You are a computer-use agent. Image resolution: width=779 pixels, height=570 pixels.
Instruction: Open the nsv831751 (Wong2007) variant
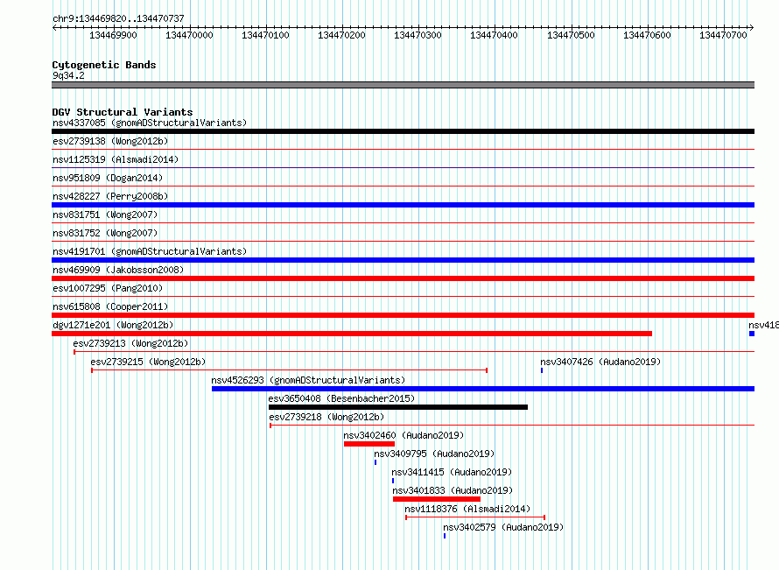point(105,215)
